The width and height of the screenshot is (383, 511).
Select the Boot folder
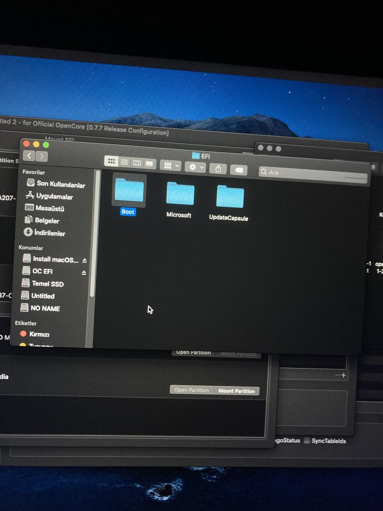(x=129, y=194)
